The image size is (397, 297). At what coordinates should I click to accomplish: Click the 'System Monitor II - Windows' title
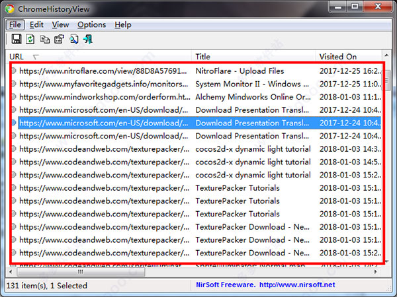click(252, 84)
